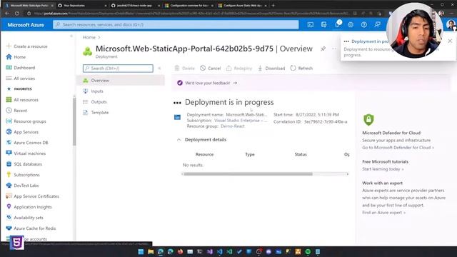This screenshot has height=257, width=457.
Task: Select Overview in deployment menu
Action: coord(121,81)
